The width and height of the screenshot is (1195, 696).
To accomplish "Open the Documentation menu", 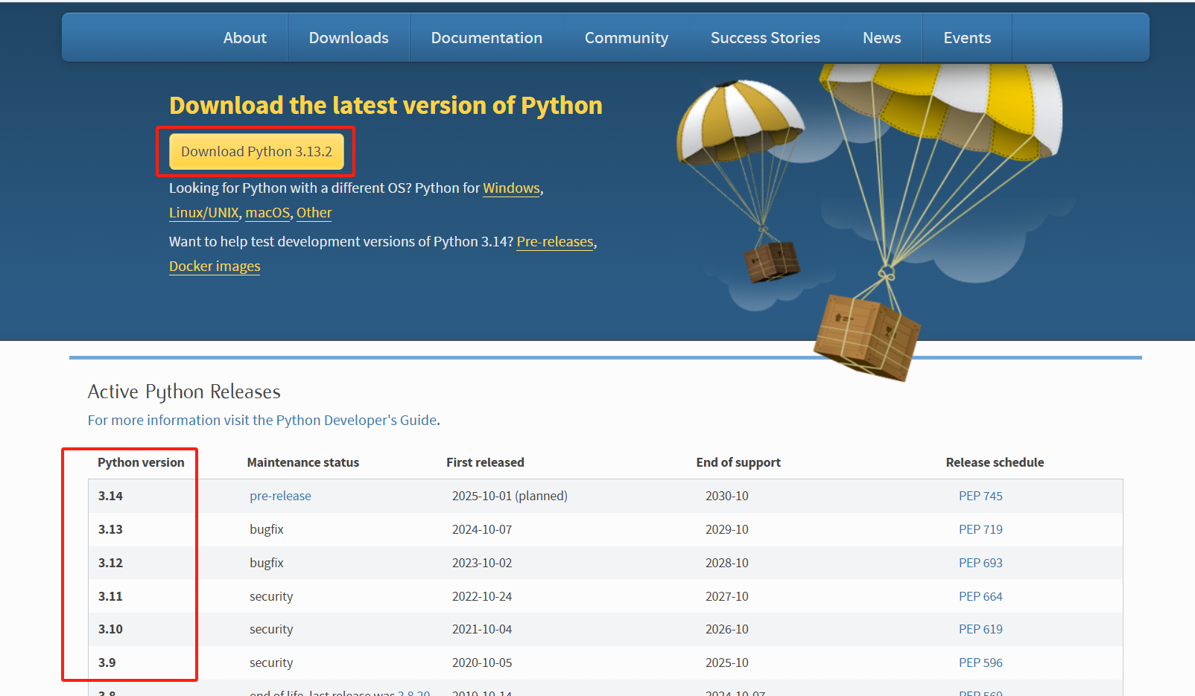I will click(486, 38).
